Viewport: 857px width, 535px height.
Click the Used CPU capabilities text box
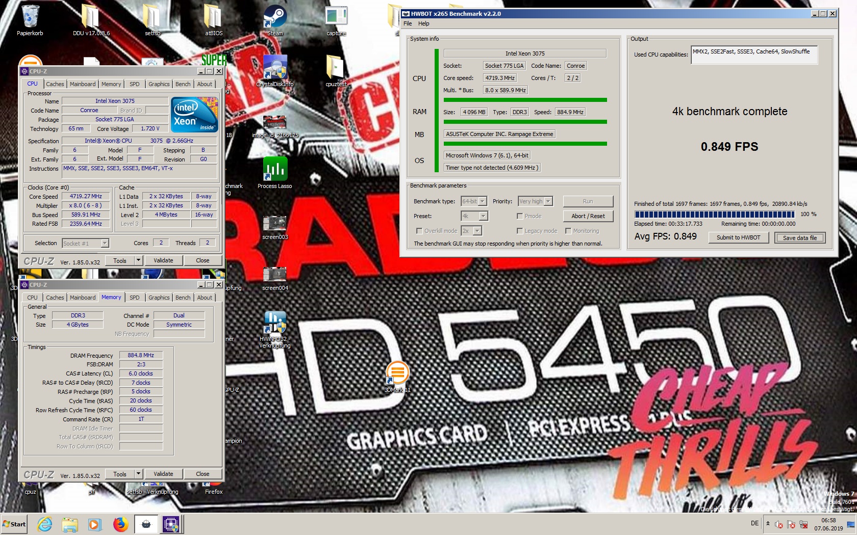click(x=754, y=55)
